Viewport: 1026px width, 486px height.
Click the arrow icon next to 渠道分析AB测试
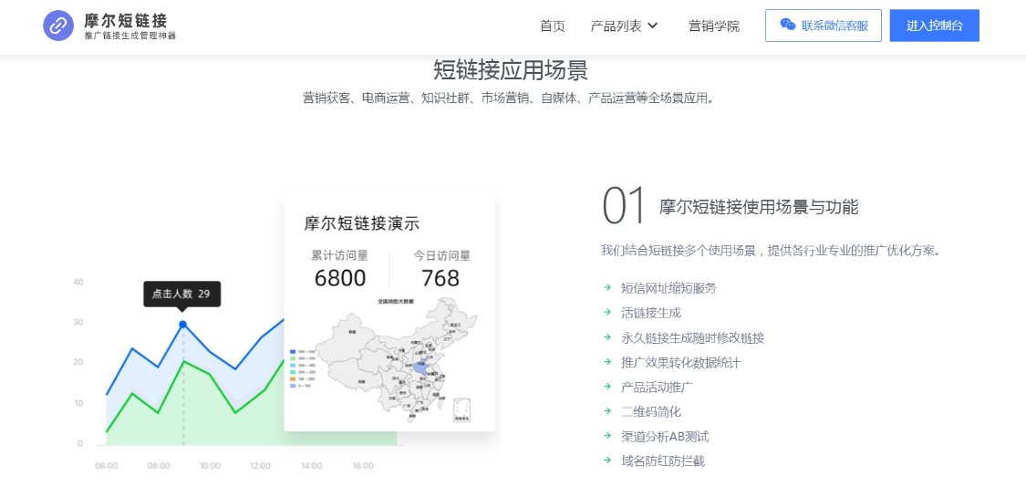click(607, 436)
